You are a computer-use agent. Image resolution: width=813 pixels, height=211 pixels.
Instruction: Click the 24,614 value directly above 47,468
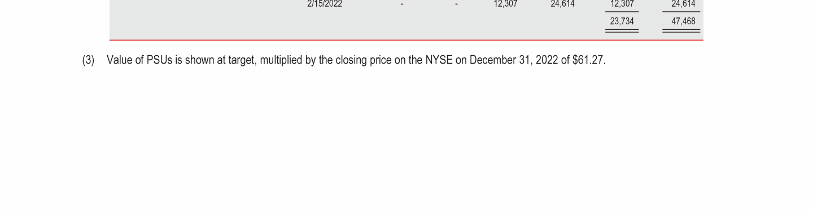[x=683, y=4]
